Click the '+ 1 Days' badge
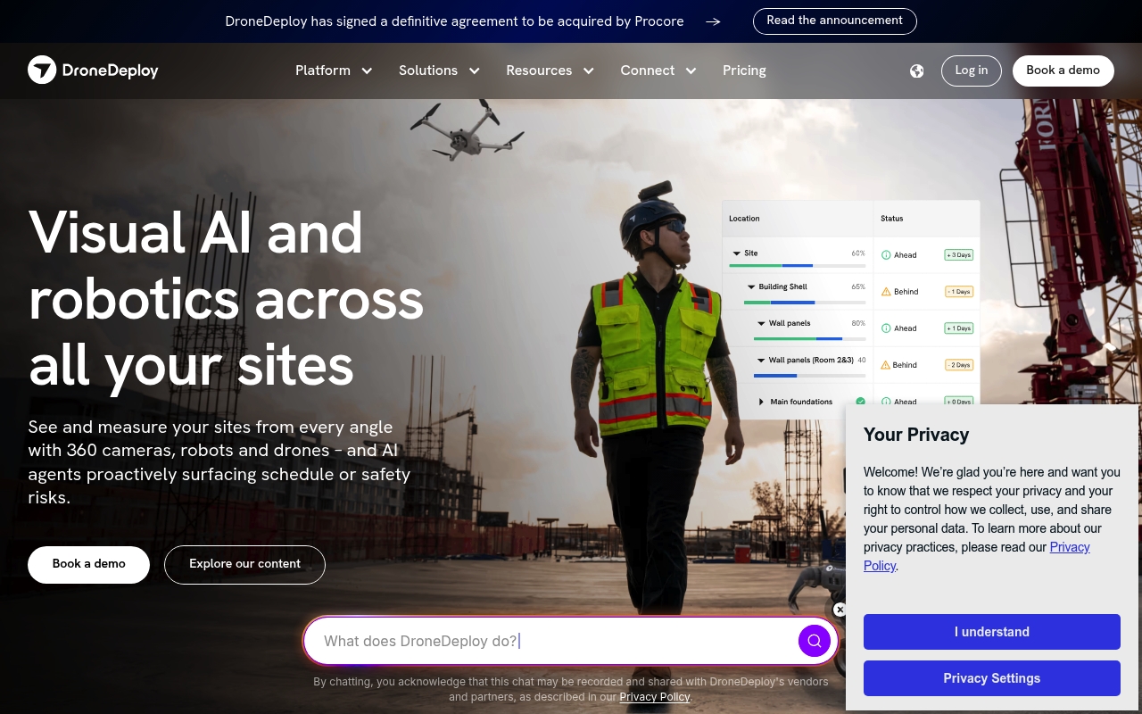Viewport: 1142px width, 714px height. pyautogui.click(x=958, y=328)
